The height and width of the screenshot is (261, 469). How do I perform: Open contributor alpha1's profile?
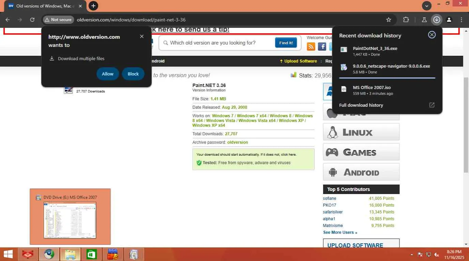point(329,219)
